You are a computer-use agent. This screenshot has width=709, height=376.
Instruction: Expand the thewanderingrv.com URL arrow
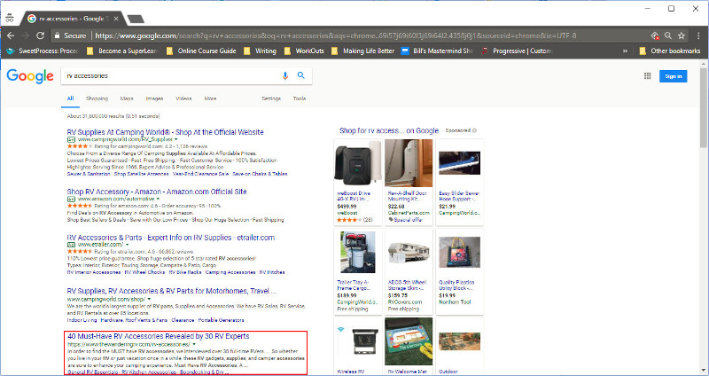pos(194,345)
